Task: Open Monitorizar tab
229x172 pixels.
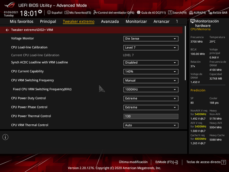Action: [136, 21]
